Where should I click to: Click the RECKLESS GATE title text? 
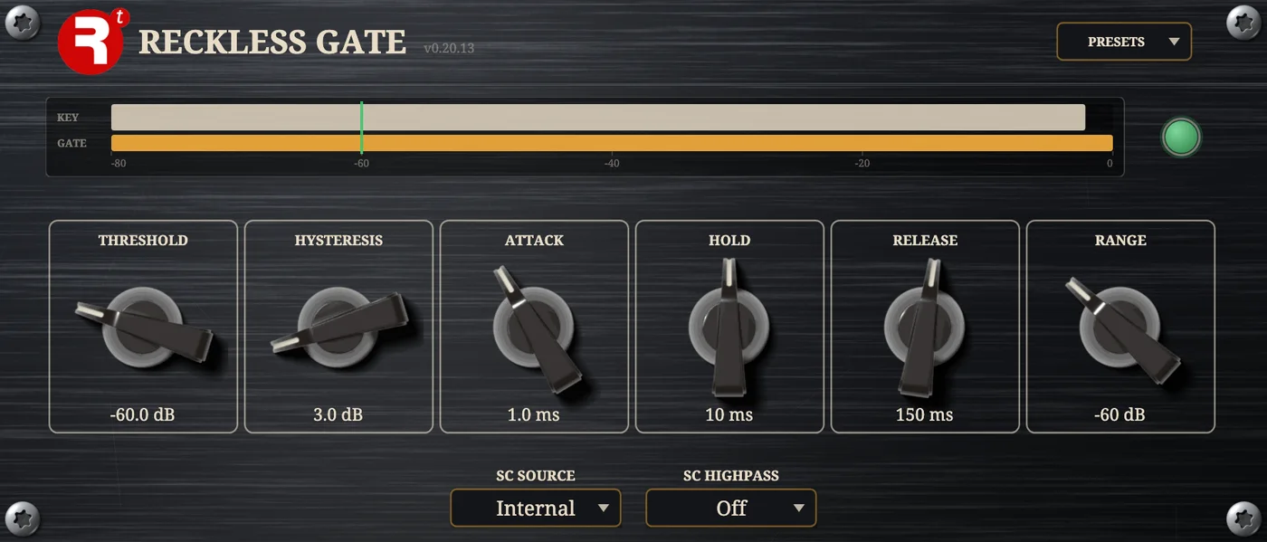click(271, 43)
